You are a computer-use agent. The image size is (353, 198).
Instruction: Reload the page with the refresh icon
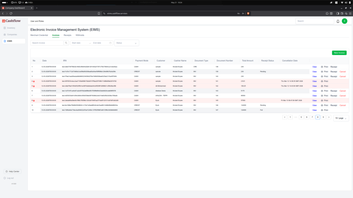pyautogui.click(x=11, y=13)
